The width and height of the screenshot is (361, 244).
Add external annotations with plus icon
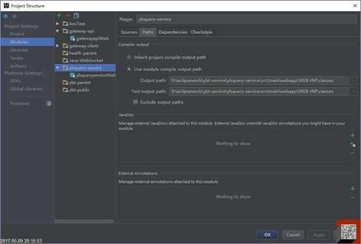point(353,189)
